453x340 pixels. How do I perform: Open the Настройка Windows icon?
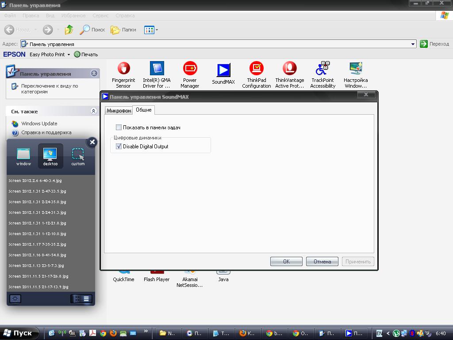pyautogui.click(x=356, y=74)
